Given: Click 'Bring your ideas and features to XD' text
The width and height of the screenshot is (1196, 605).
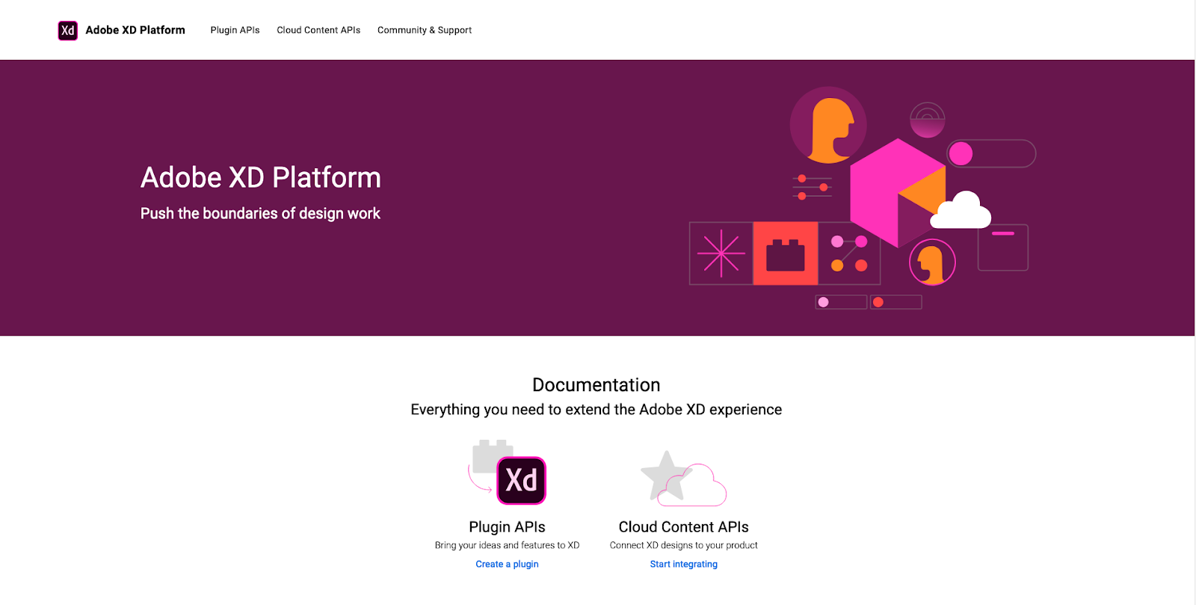Looking at the screenshot, I should pos(507,545).
